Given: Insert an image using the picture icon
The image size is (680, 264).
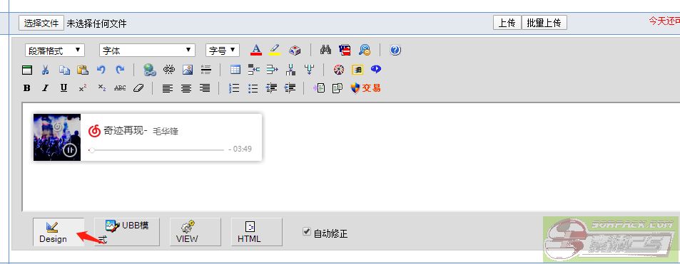Looking at the screenshot, I should (188, 69).
